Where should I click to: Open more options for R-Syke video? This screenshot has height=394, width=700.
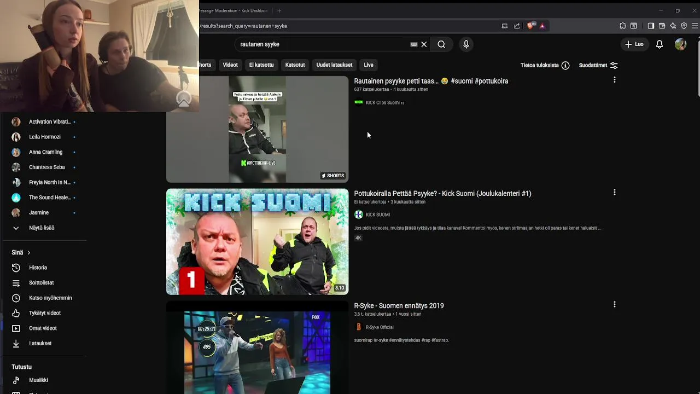pyautogui.click(x=615, y=304)
